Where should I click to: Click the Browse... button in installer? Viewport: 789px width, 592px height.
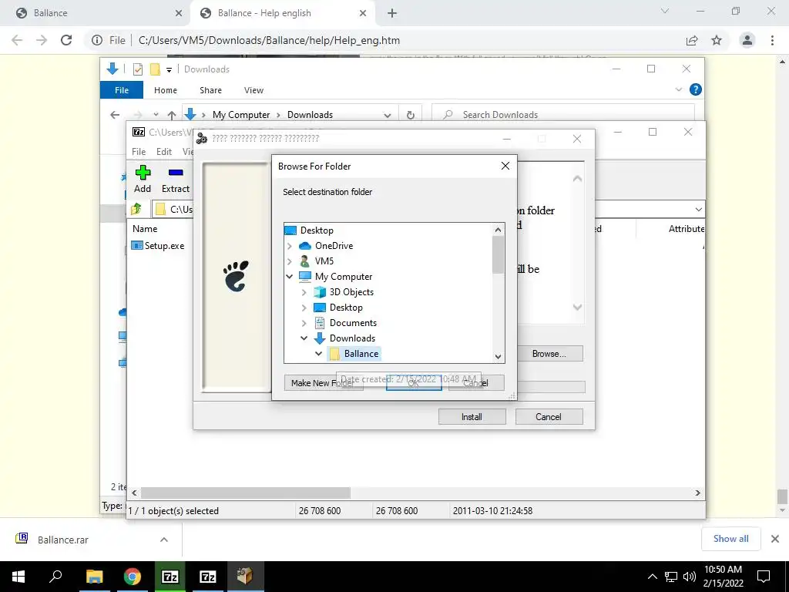[549, 354]
